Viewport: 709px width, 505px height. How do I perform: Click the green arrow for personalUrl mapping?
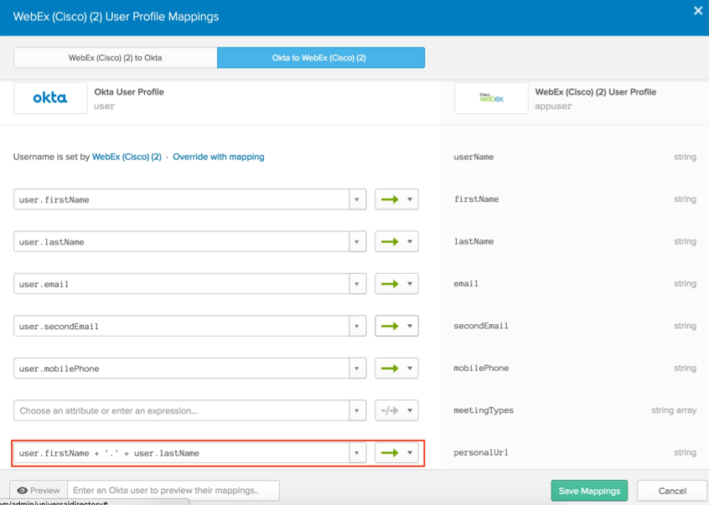coord(390,453)
